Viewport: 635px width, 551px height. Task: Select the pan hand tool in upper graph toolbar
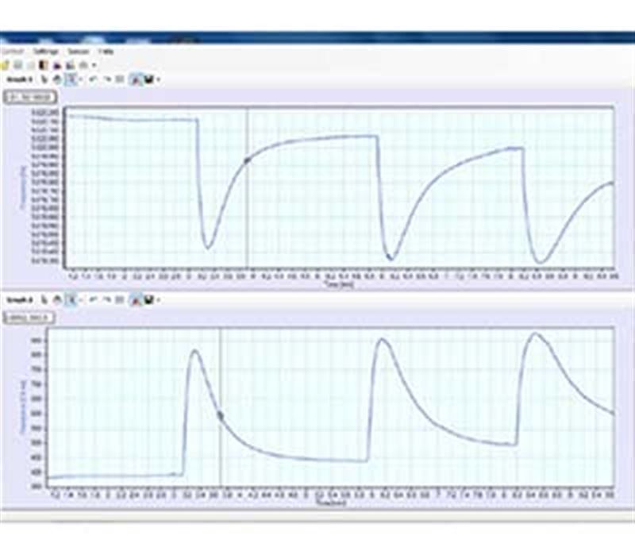click(x=57, y=79)
